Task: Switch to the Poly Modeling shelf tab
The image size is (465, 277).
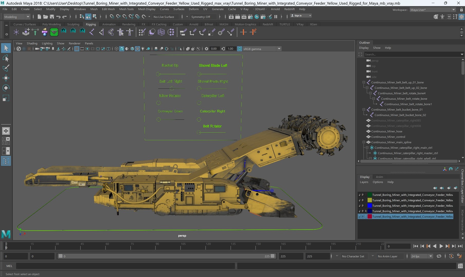Action: point(52,24)
